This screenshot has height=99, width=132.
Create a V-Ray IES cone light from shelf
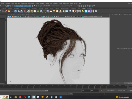point(61,11)
